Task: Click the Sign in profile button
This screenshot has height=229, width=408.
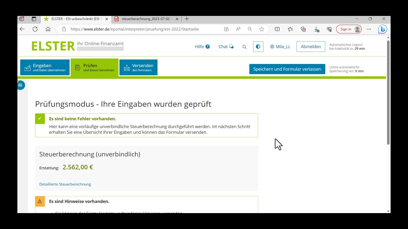Action: point(349,29)
